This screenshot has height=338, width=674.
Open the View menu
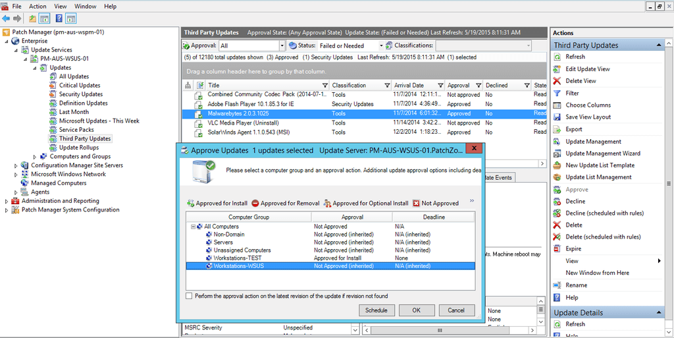pos(60,7)
